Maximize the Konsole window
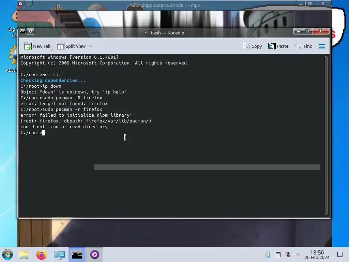This screenshot has width=349, height=262. click(307, 31)
